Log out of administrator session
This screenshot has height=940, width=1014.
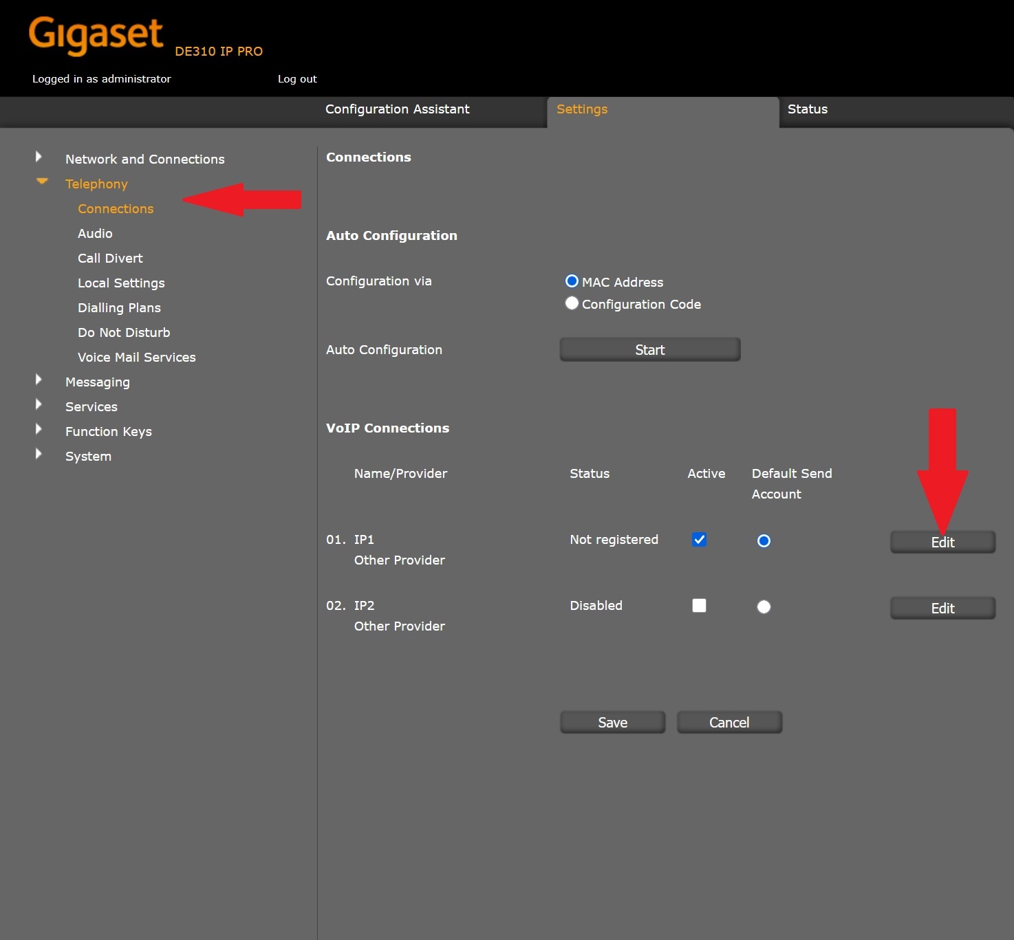click(297, 79)
